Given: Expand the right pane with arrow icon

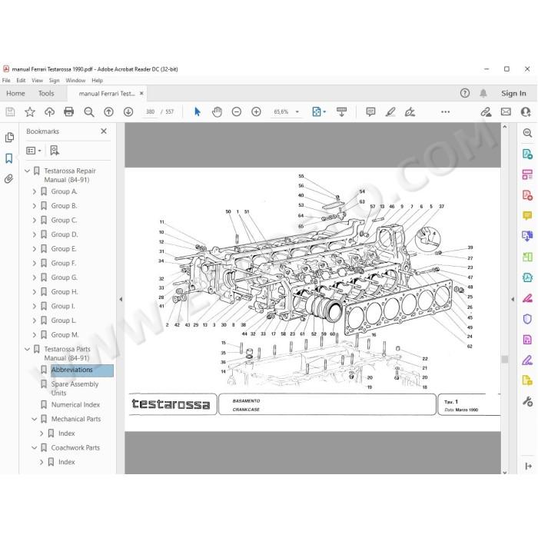Looking at the screenshot, I should click(529, 466).
